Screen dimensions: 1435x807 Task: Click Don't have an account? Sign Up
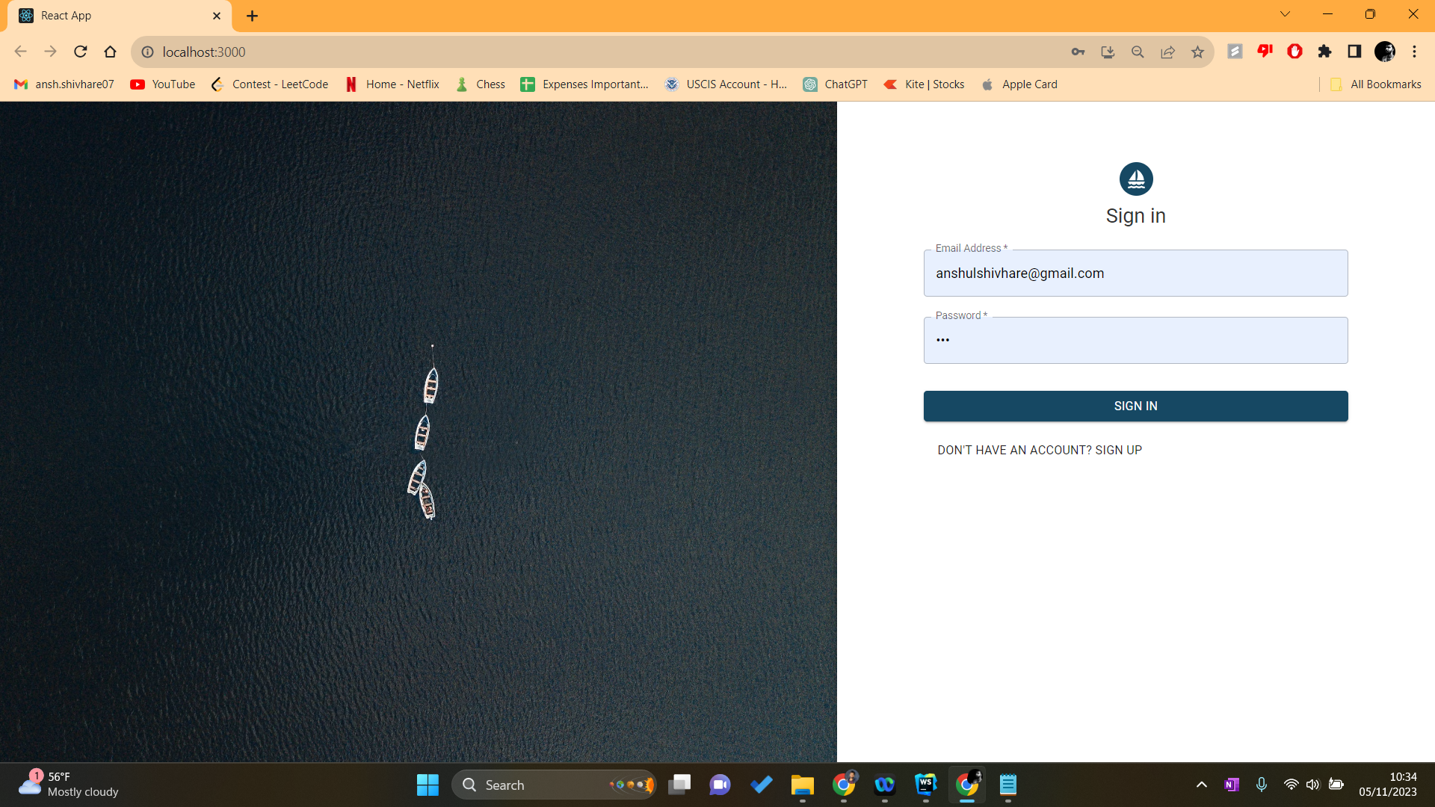click(x=1040, y=450)
